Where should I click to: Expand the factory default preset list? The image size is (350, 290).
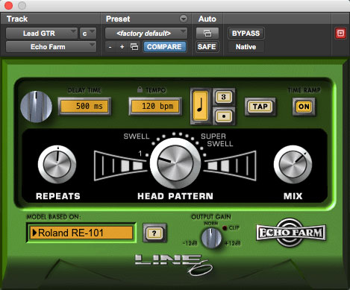pos(146,34)
